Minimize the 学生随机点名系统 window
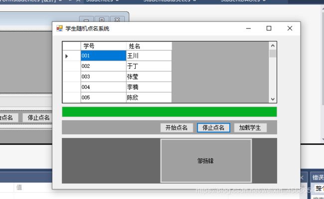Viewport: 324px width, 199px height. pos(248,28)
